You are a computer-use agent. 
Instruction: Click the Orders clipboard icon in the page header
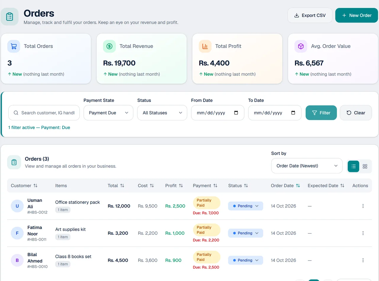click(x=9, y=17)
